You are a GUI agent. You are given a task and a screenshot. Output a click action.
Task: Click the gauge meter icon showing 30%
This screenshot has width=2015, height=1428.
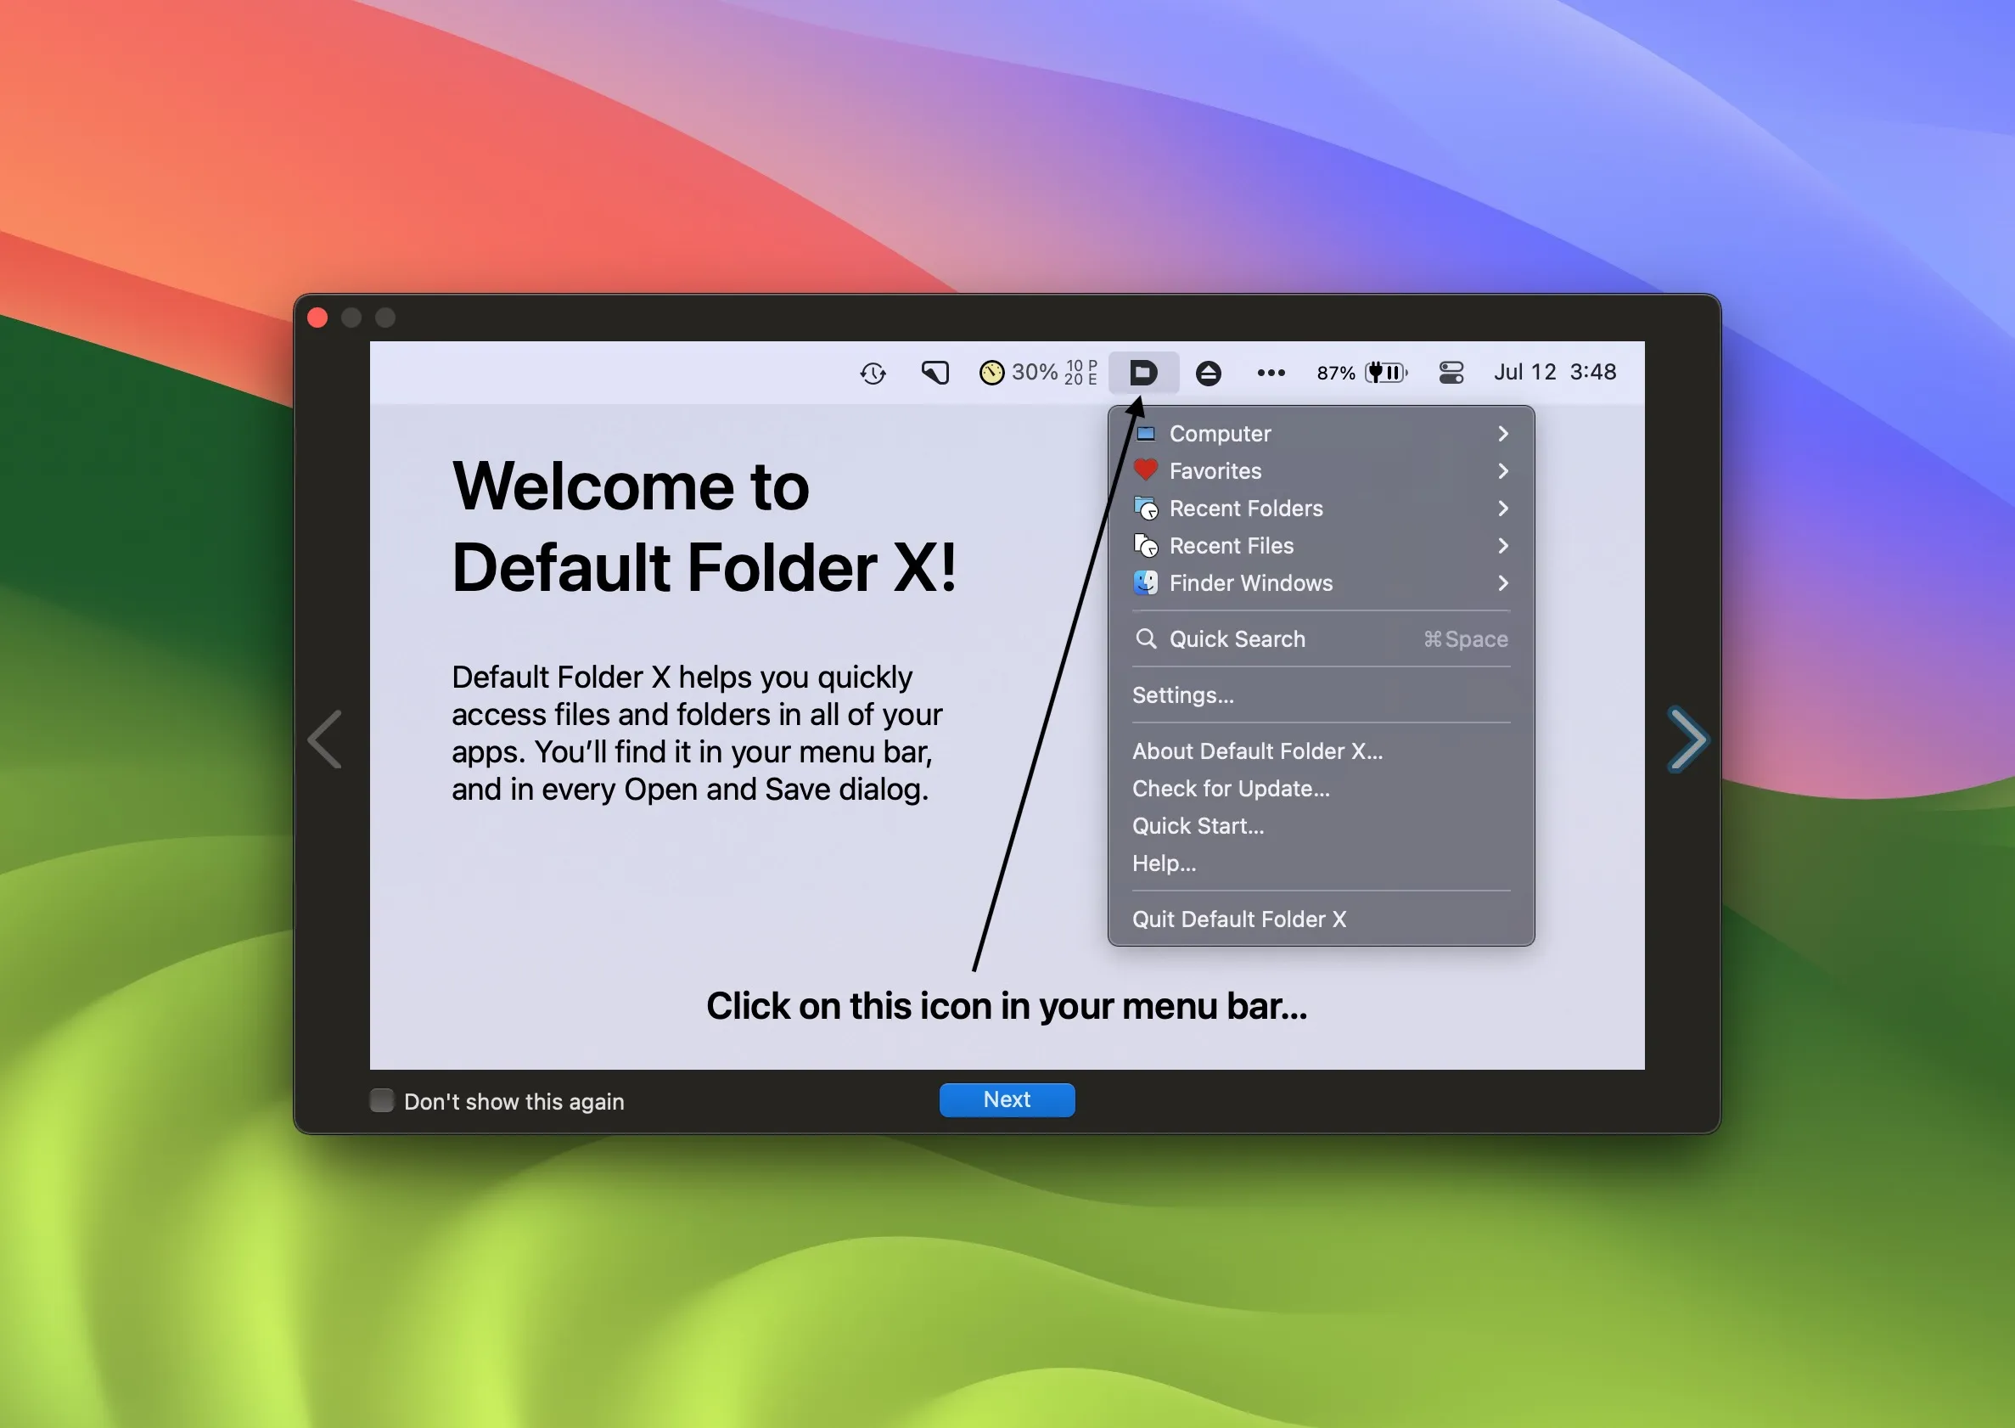point(992,373)
